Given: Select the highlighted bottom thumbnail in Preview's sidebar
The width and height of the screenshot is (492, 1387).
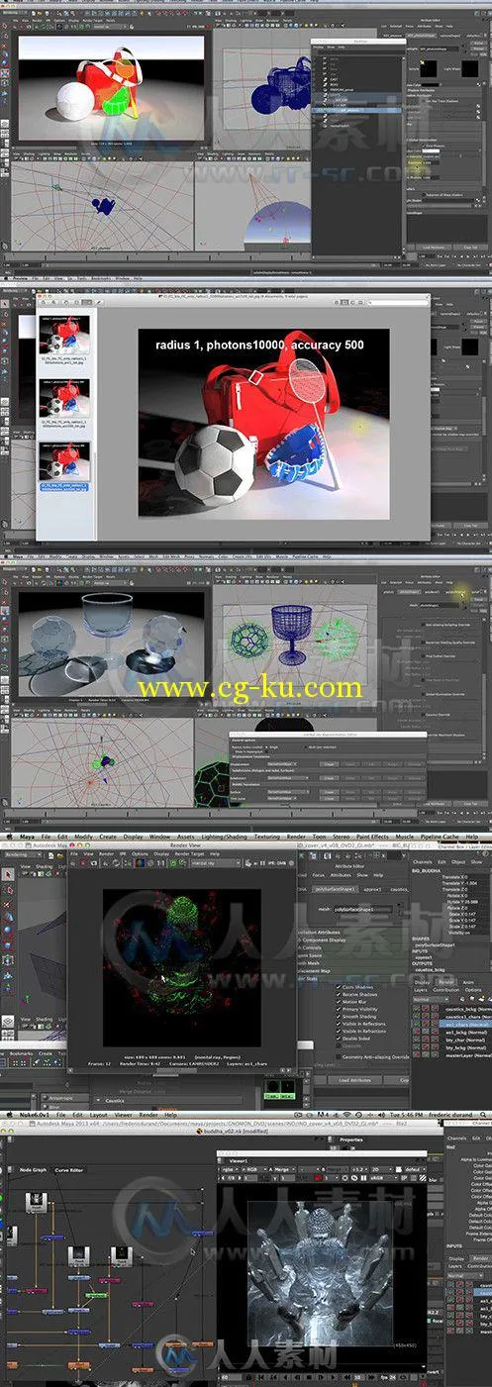Looking at the screenshot, I should coord(64,461).
